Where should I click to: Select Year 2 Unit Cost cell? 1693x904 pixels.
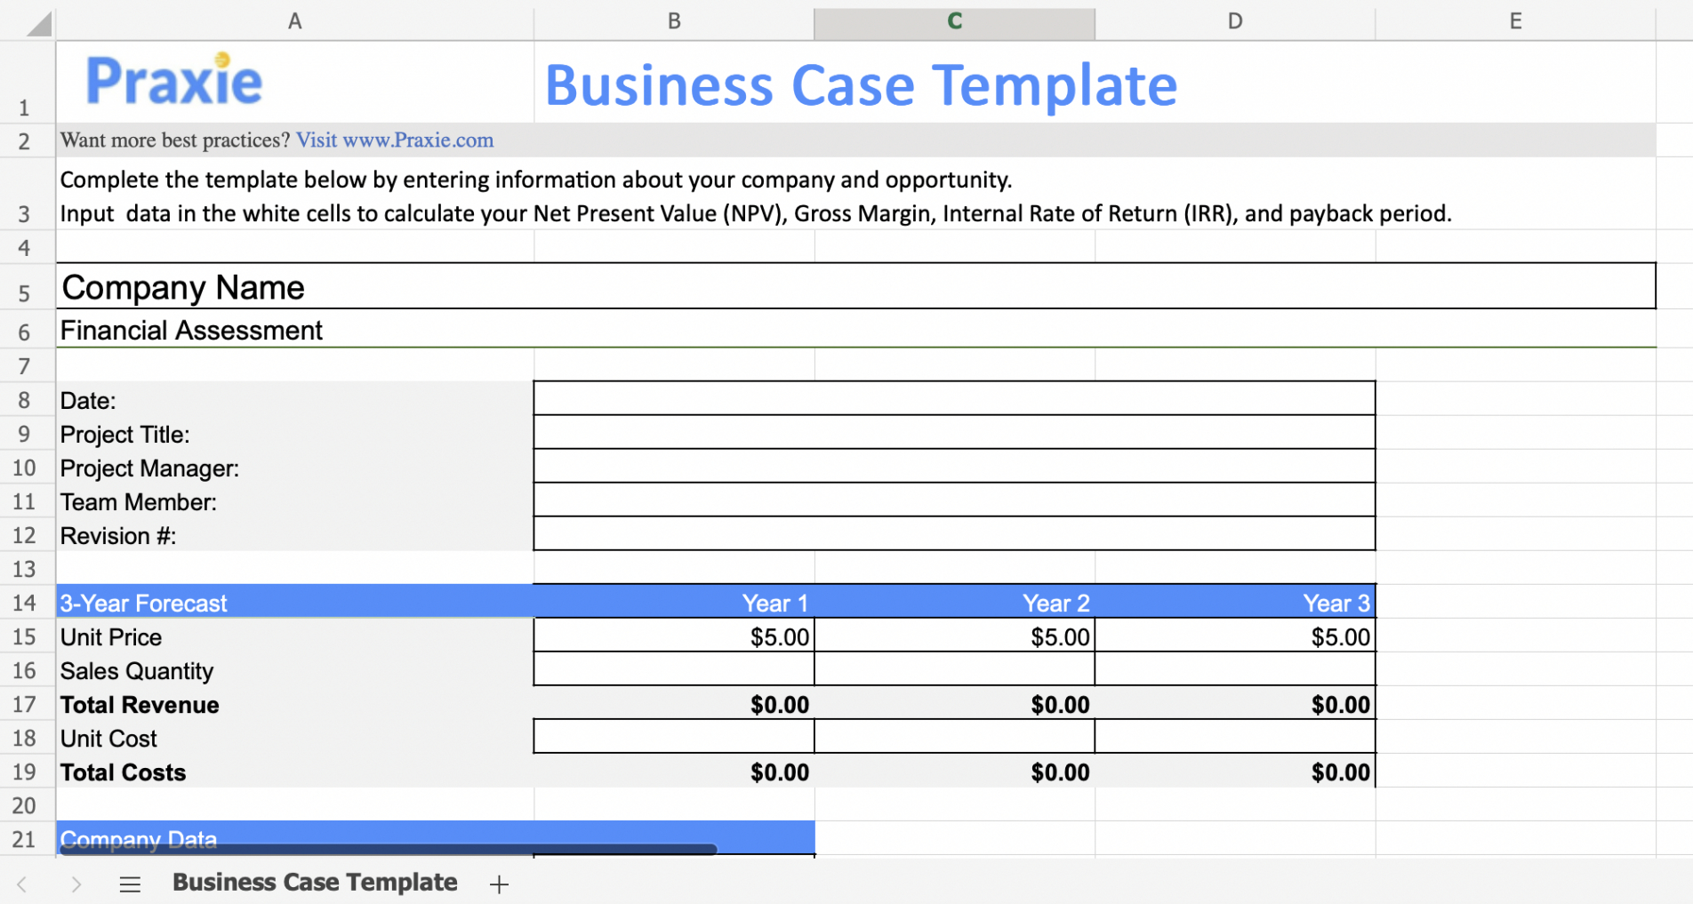[954, 737]
